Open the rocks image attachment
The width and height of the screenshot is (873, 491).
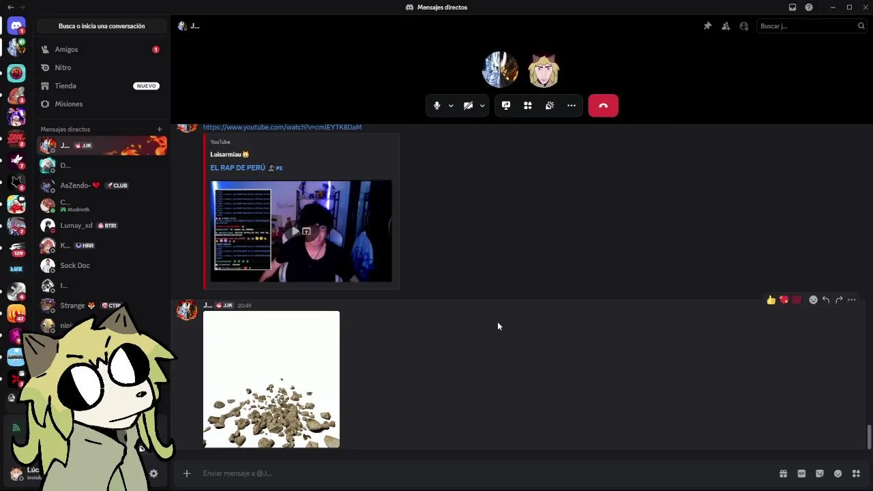point(271,379)
